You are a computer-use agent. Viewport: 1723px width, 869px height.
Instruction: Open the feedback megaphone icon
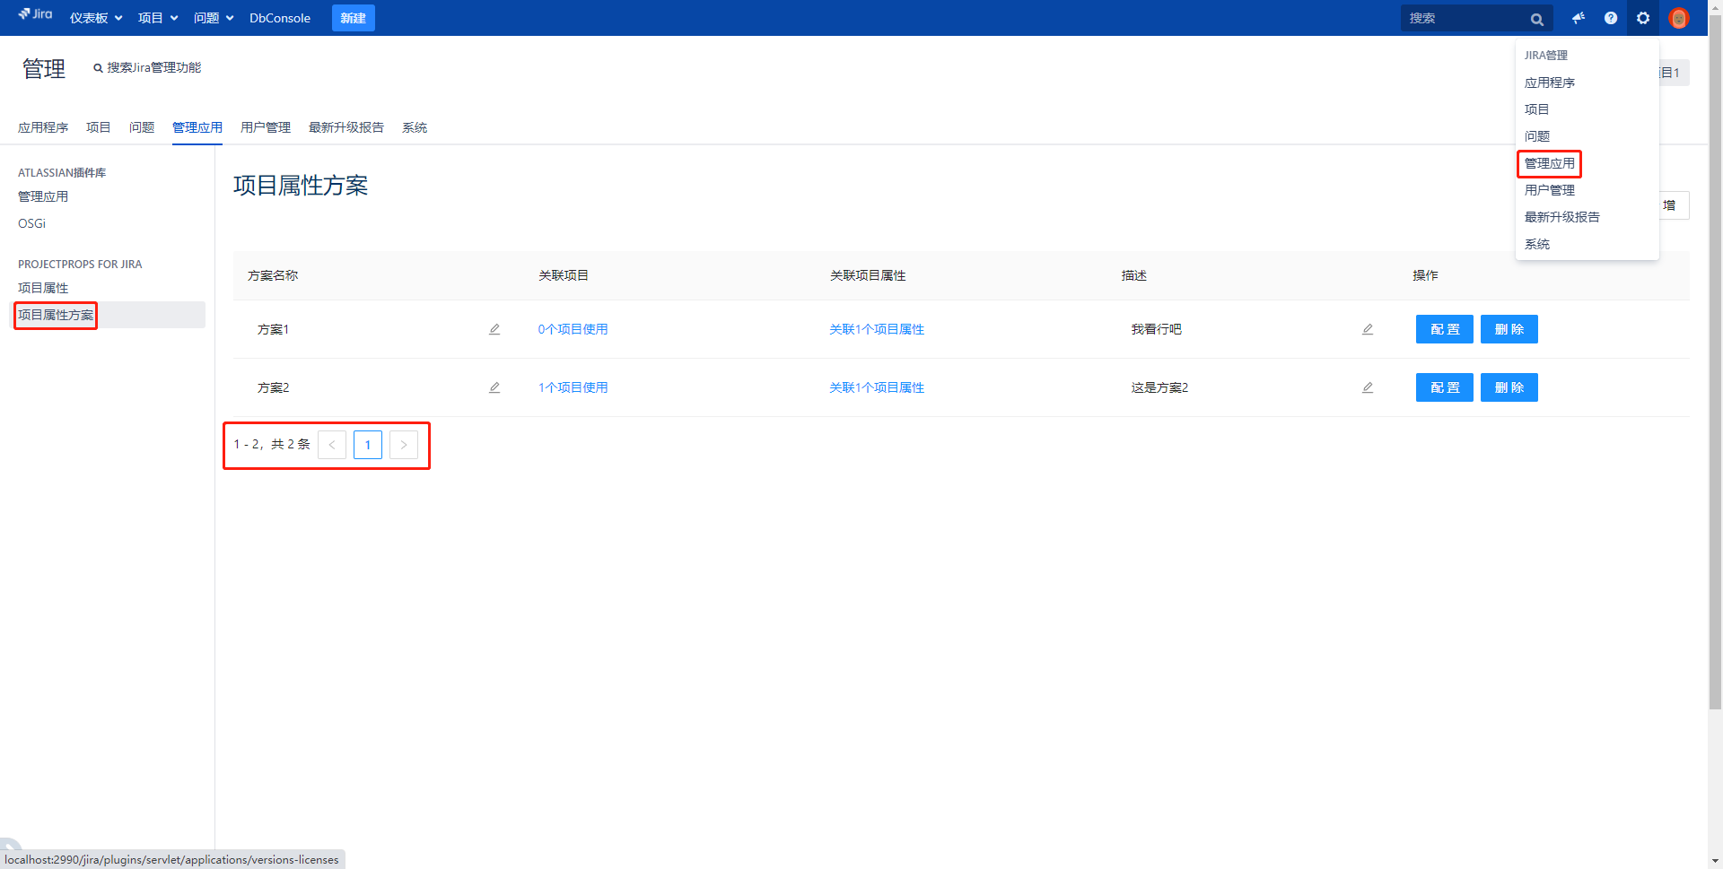1579,18
